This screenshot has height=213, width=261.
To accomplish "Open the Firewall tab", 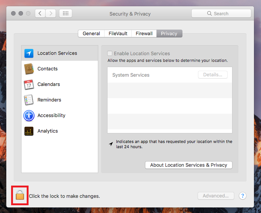I will click(x=144, y=34).
